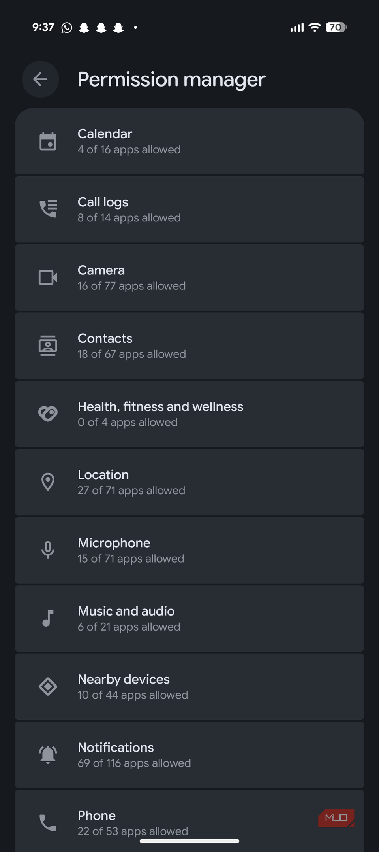Open Call logs permission list
The height and width of the screenshot is (852, 379).
189,210
